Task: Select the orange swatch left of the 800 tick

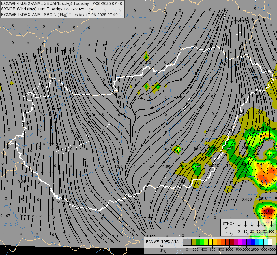Action: 219,242
